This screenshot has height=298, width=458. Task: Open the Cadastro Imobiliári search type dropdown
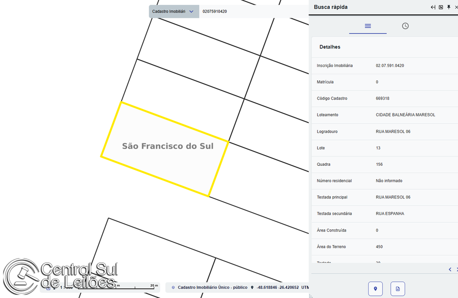coord(174,11)
